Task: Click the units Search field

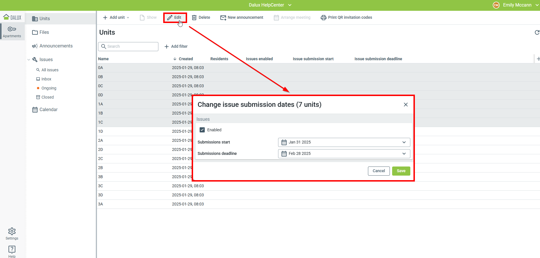Action: click(128, 47)
